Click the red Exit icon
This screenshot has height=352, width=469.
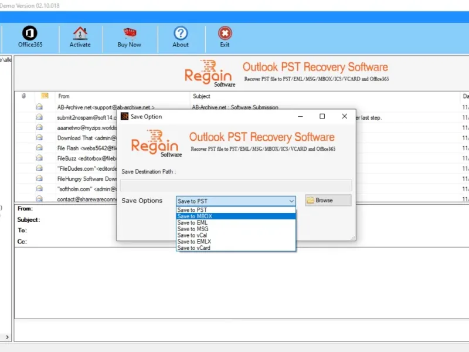click(x=225, y=33)
